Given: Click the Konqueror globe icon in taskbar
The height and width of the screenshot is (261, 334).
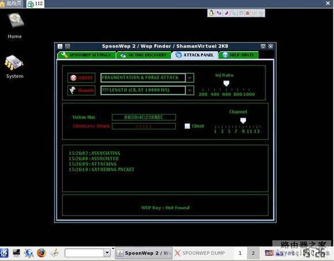Looking at the screenshot, I should 29,253.
